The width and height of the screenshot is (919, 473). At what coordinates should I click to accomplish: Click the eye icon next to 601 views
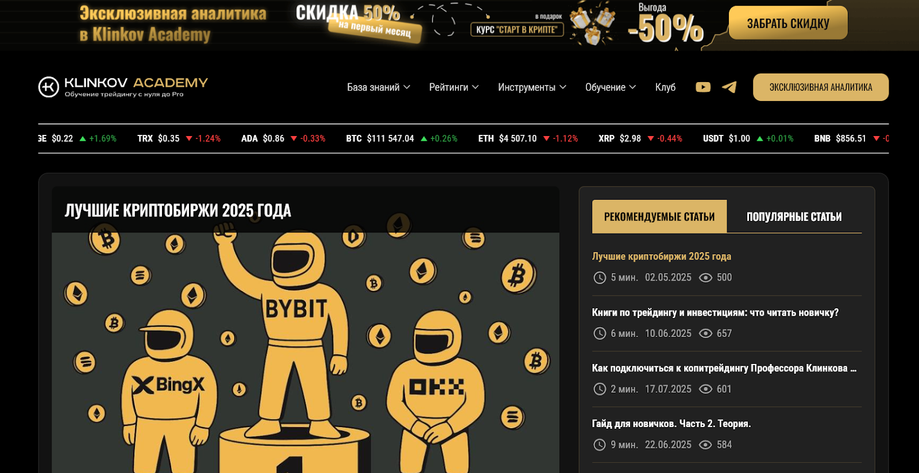(x=705, y=389)
